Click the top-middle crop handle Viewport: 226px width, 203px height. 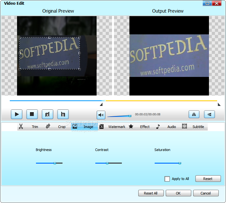[x=49, y=38]
